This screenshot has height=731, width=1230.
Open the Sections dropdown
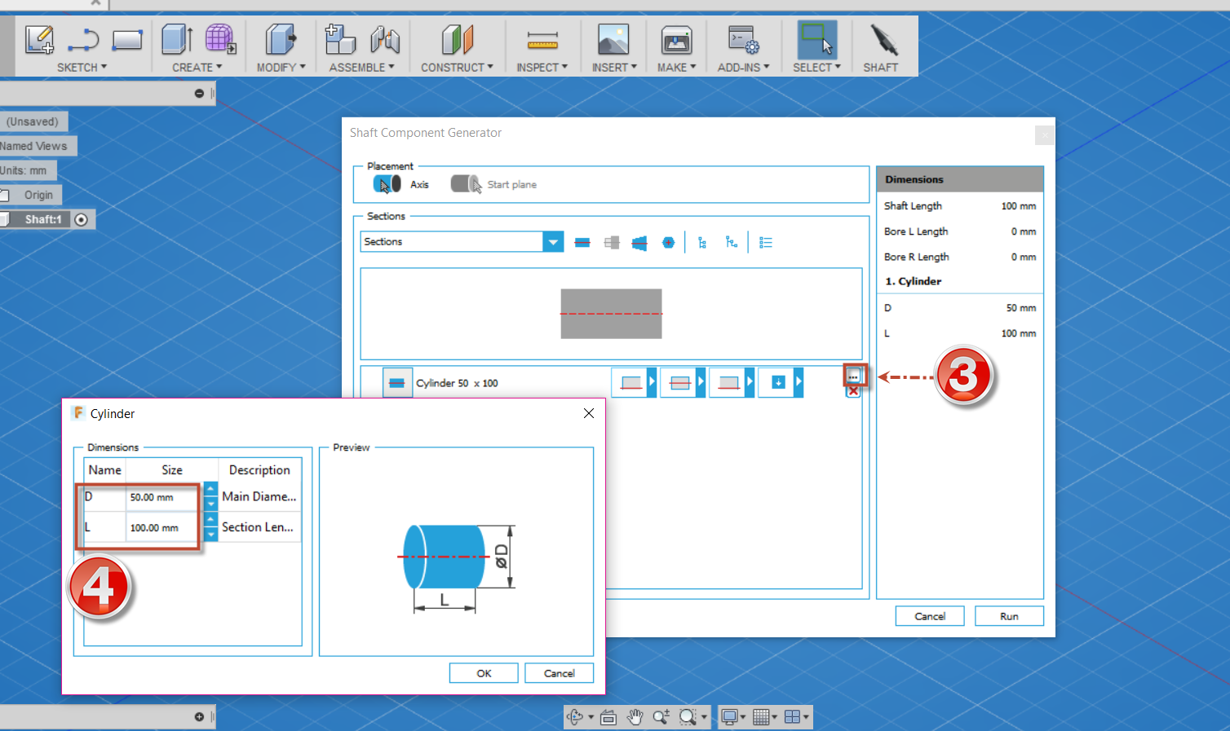(553, 241)
